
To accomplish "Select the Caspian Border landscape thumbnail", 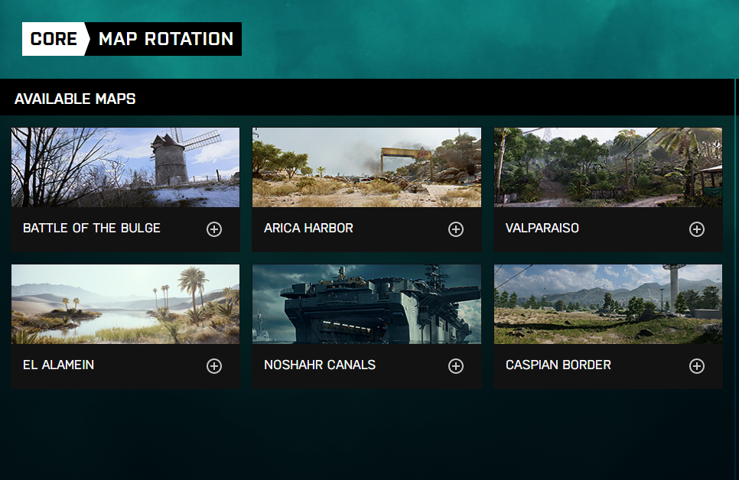I will [x=608, y=304].
